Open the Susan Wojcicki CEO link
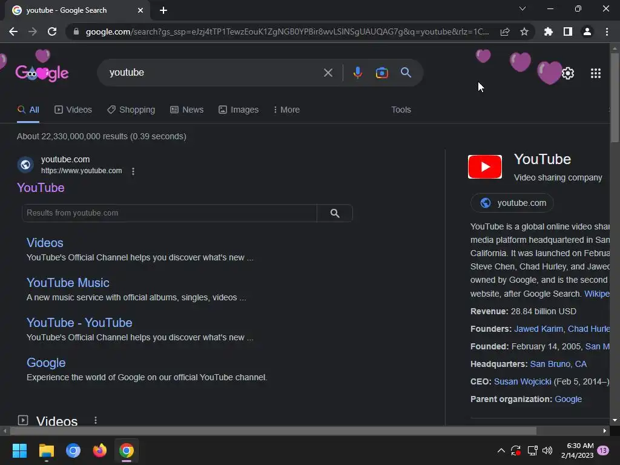This screenshot has height=465, width=620. [x=523, y=381]
